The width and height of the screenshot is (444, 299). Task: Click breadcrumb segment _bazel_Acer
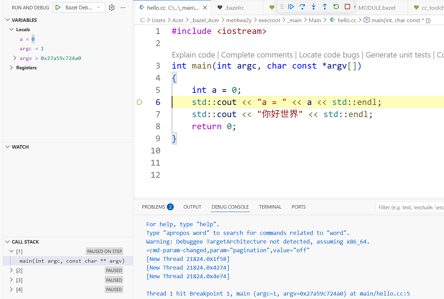pos(205,20)
